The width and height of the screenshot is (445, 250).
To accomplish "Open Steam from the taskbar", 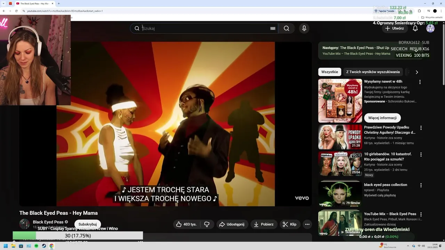I will tap(44, 246).
